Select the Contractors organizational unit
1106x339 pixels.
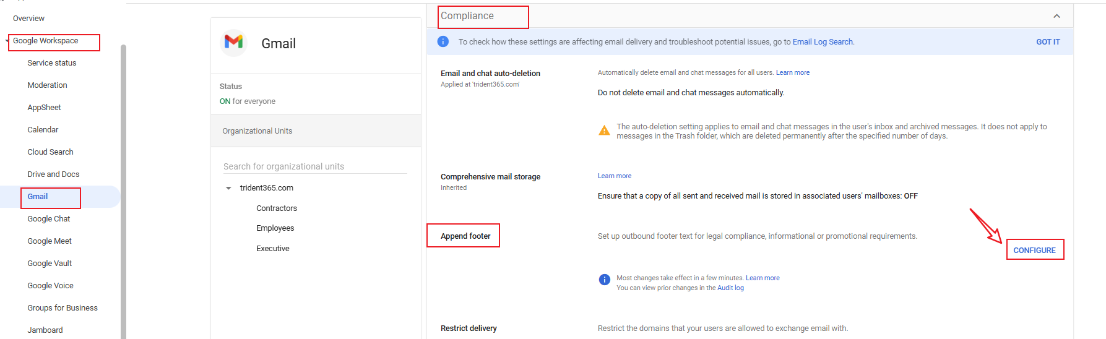coord(277,208)
